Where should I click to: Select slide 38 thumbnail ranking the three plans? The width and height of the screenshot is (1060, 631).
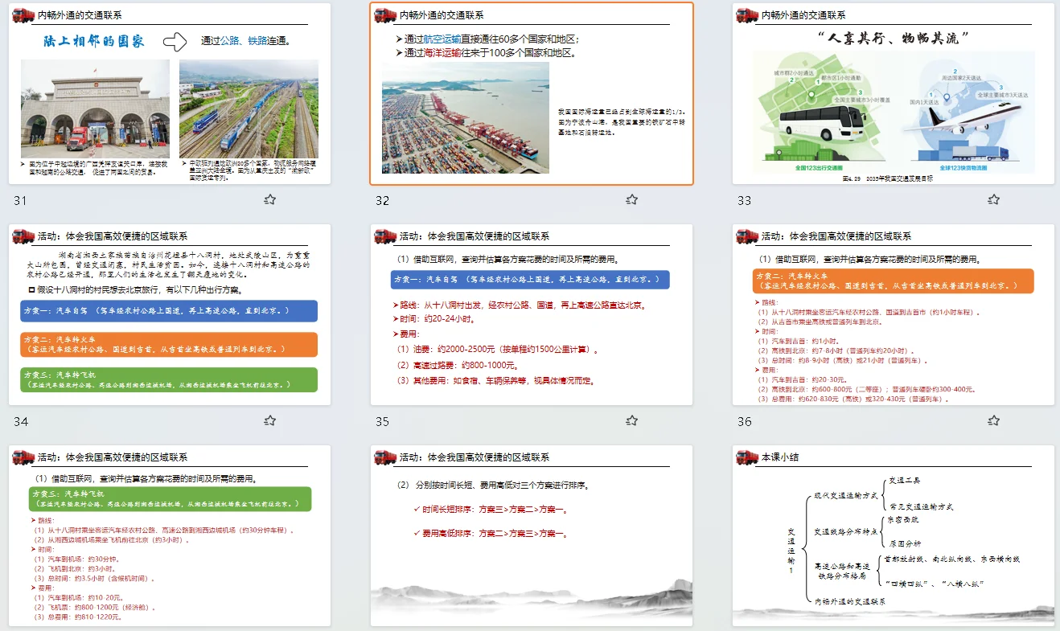pos(532,535)
